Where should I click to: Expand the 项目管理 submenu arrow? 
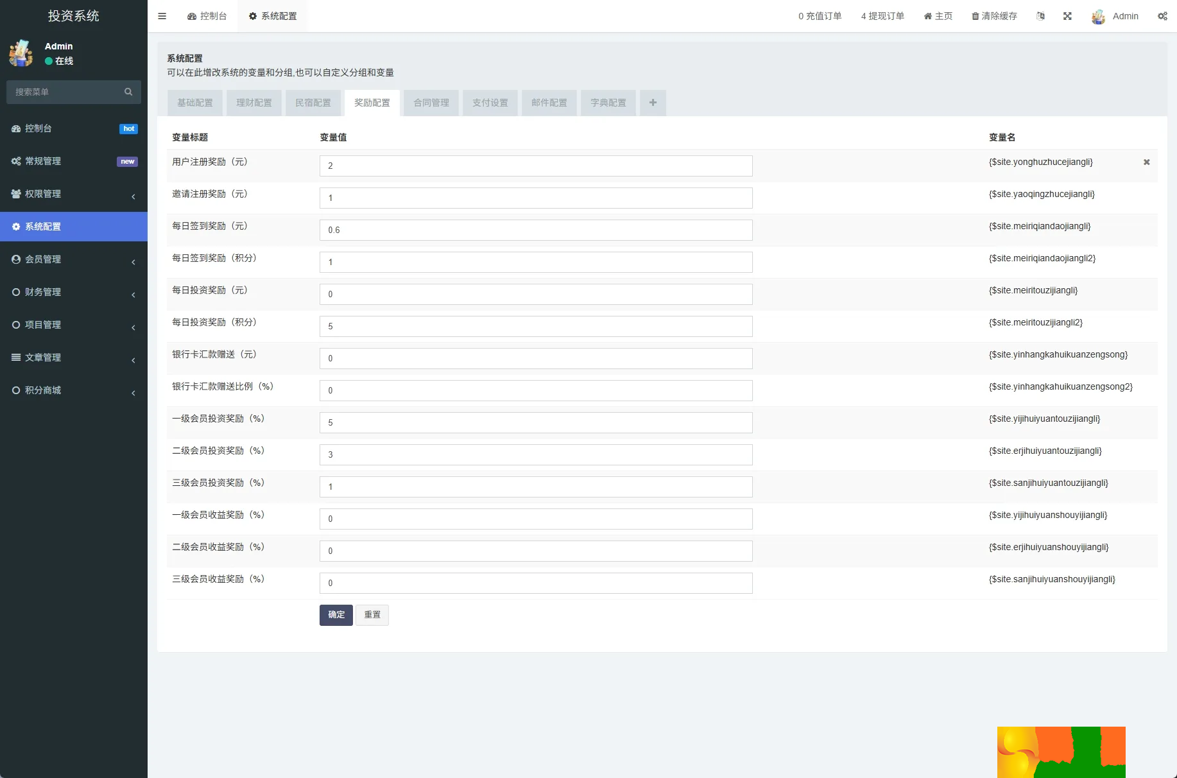[133, 327]
